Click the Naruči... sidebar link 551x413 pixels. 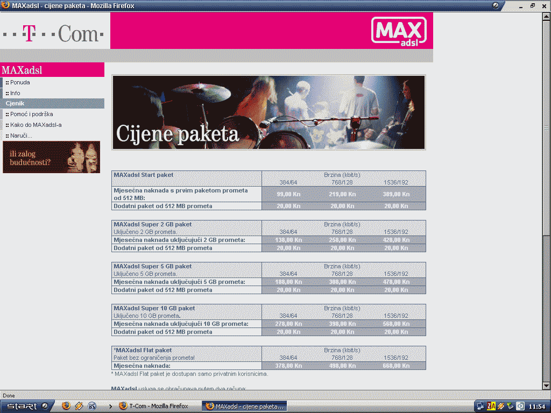pyautogui.click(x=21, y=136)
